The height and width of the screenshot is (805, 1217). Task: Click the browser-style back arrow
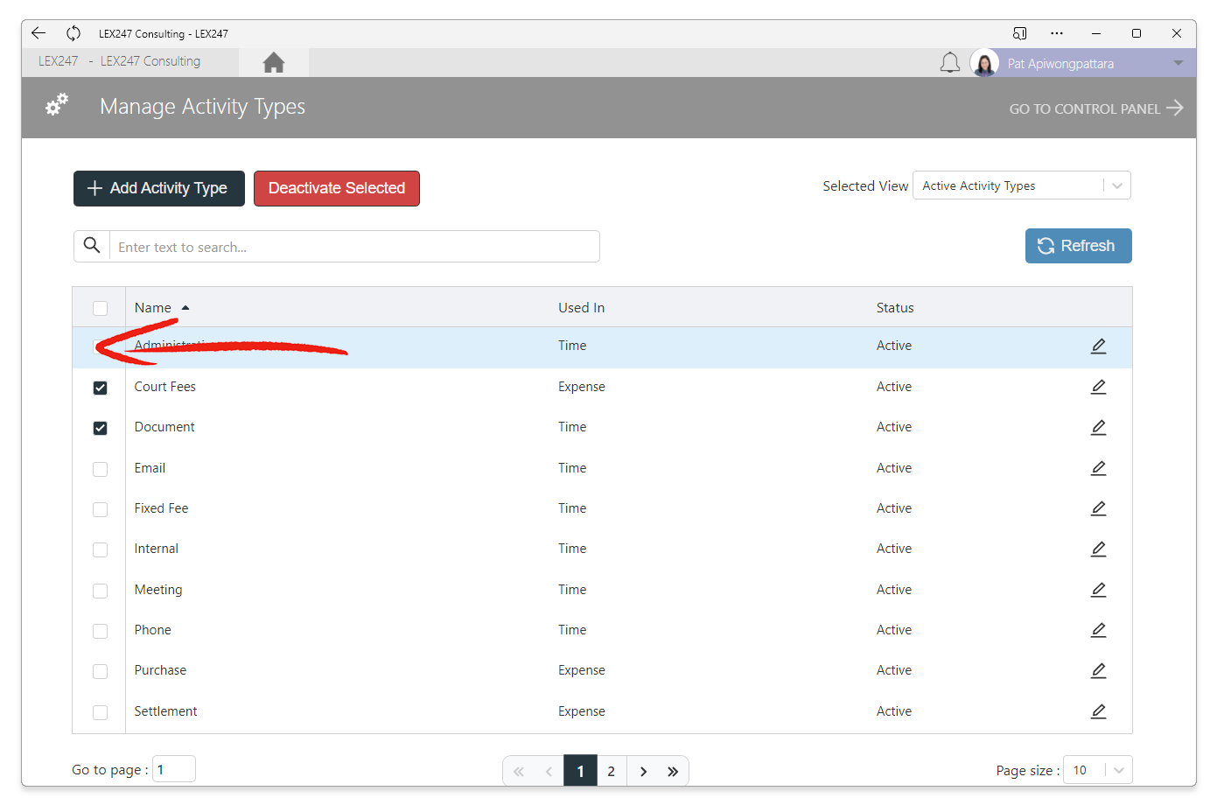38,33
